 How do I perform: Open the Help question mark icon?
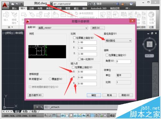tap(131, 4)
